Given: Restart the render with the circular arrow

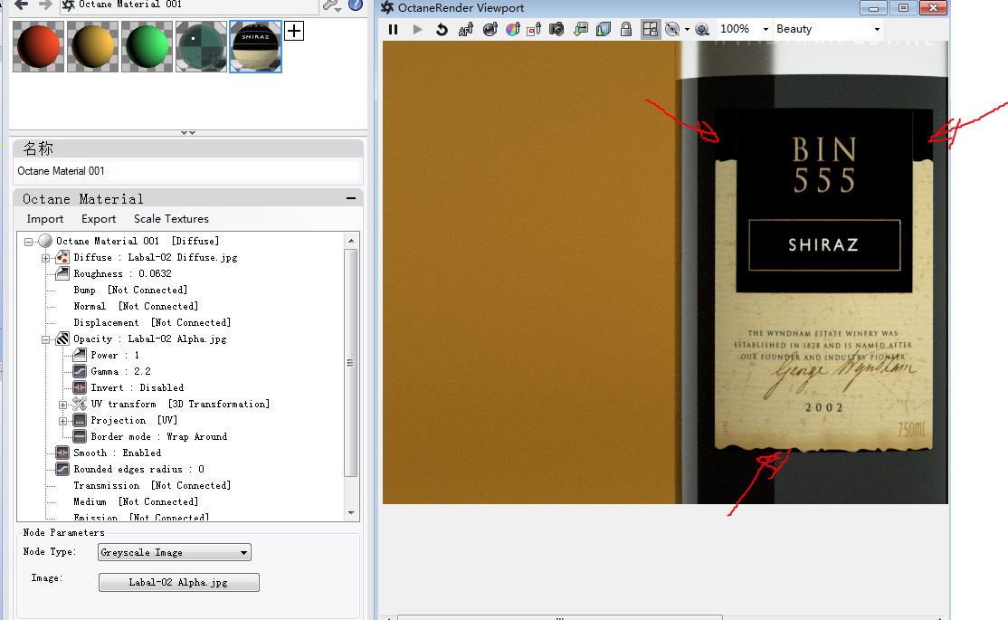Looking at the screenshot, I should click(442, 29).
